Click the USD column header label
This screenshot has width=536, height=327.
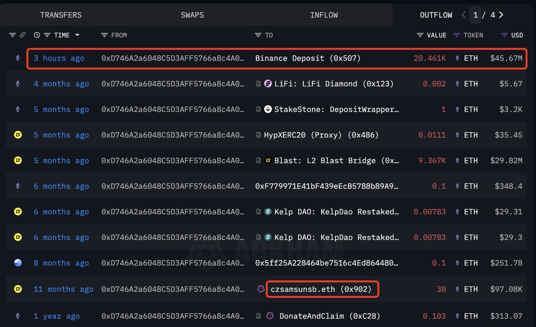[x=517, y=35]
